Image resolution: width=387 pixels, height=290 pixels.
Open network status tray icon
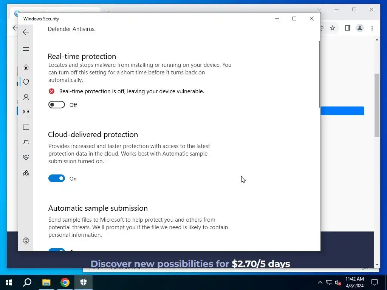[x=329, y=282]
